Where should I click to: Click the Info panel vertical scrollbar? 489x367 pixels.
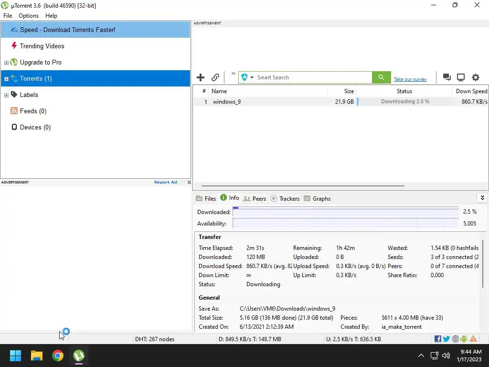click(483, 264)
